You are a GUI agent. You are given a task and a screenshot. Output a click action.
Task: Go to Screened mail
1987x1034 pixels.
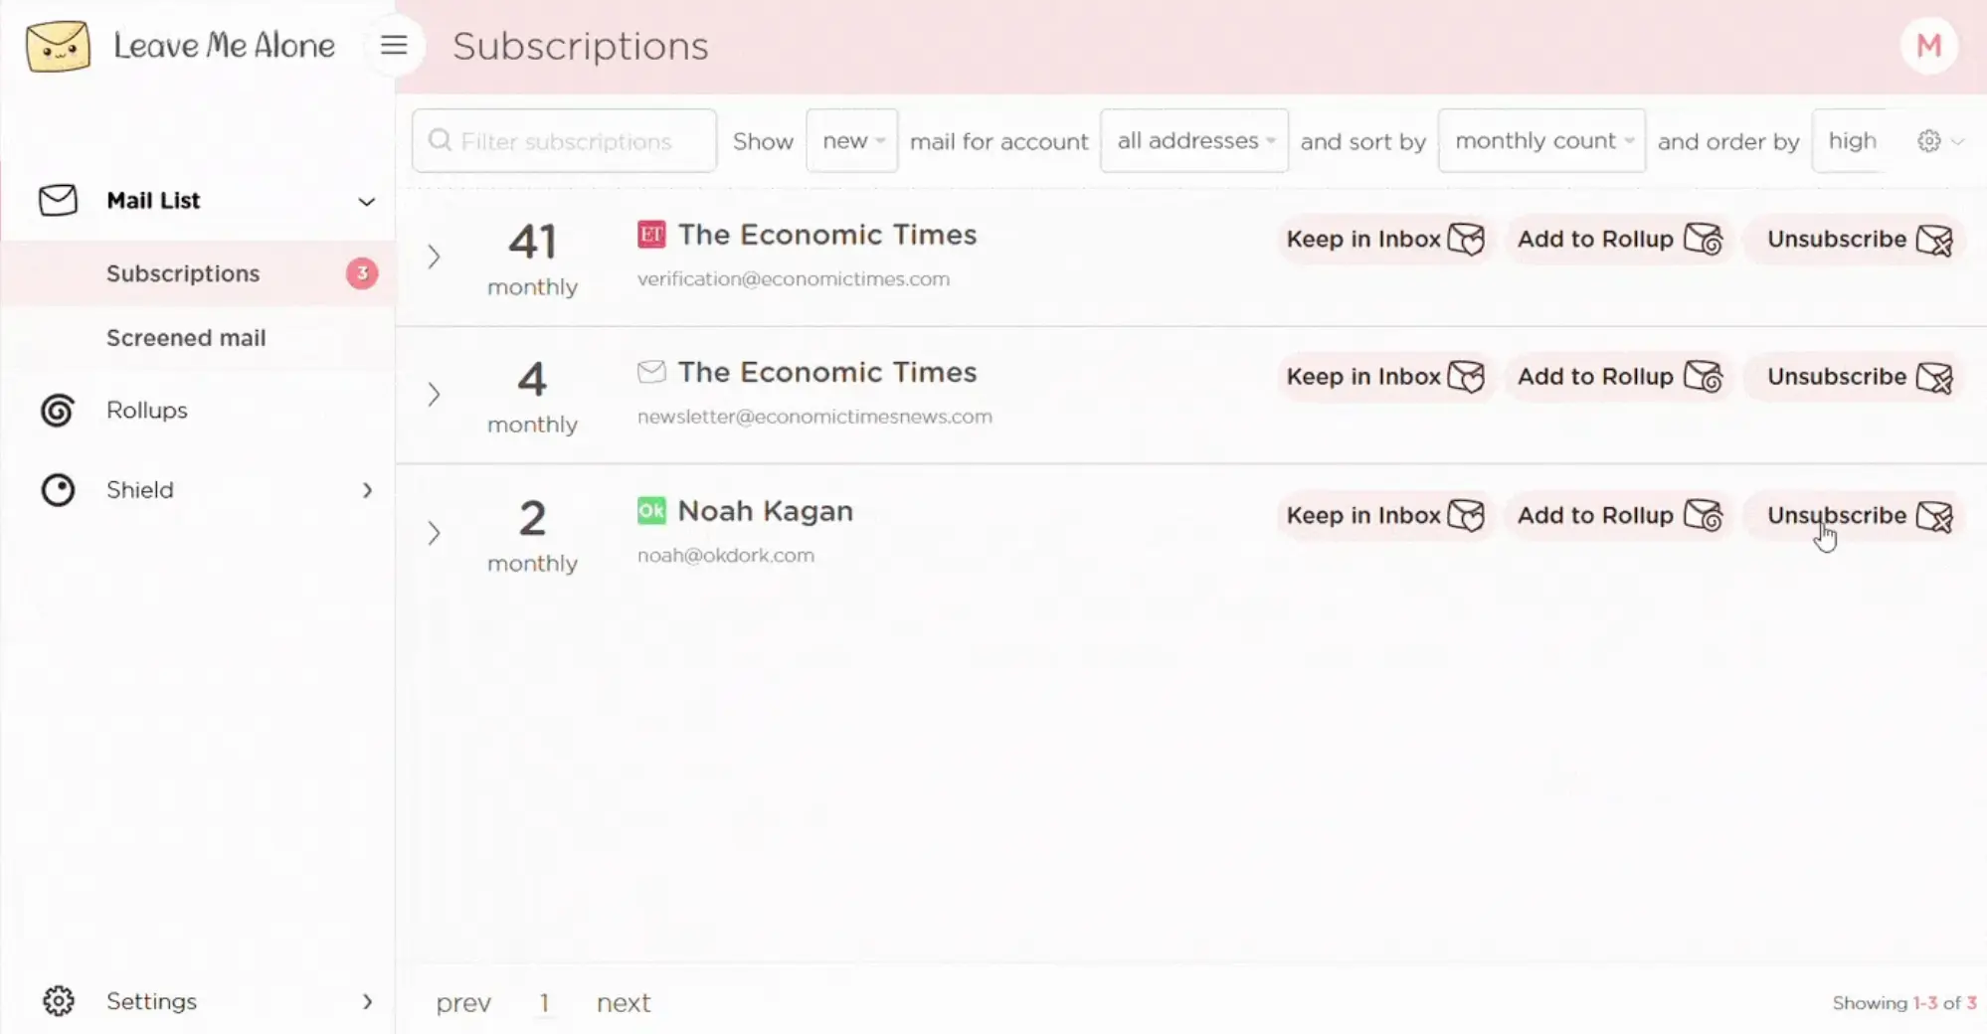tap(186, 338)
